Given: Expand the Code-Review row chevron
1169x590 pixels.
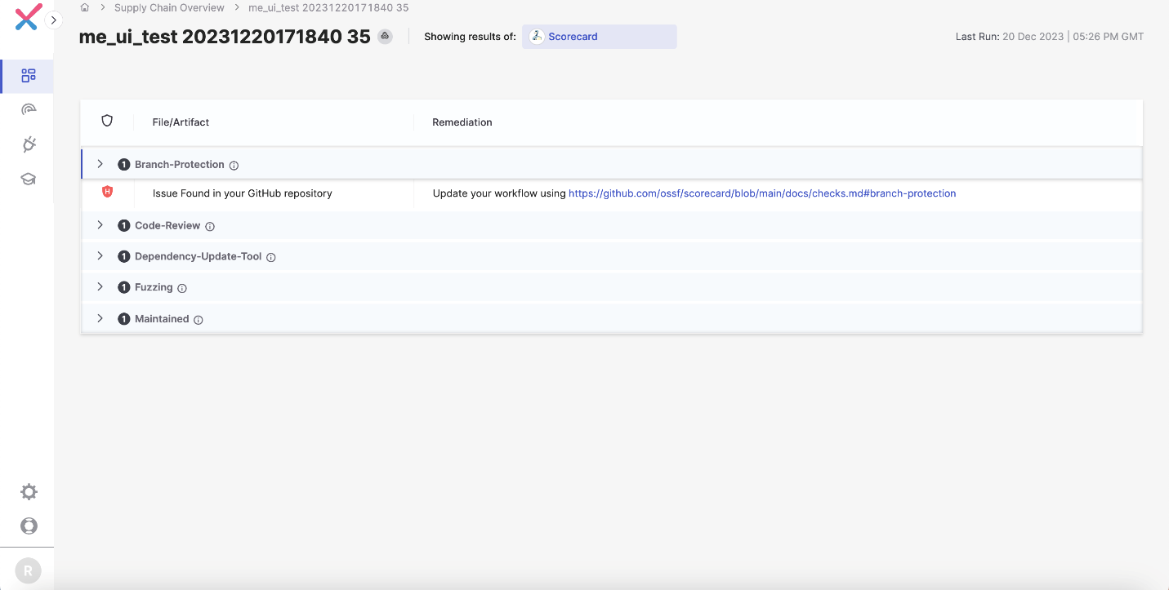Looking at the screenshot, I should [x=100, y=225].
